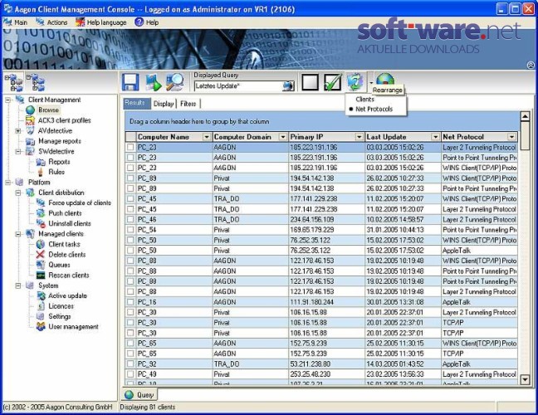The image size is (538, 415).
Task: Open the Computer Name column filter dropdown
Action: click(x=207, y=137)
